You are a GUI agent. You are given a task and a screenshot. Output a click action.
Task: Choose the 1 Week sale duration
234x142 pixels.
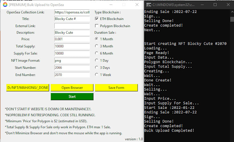point(97,75)
